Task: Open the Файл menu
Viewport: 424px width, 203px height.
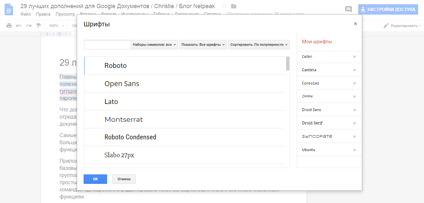Action: pyautogui.click(x=26, y=14)
